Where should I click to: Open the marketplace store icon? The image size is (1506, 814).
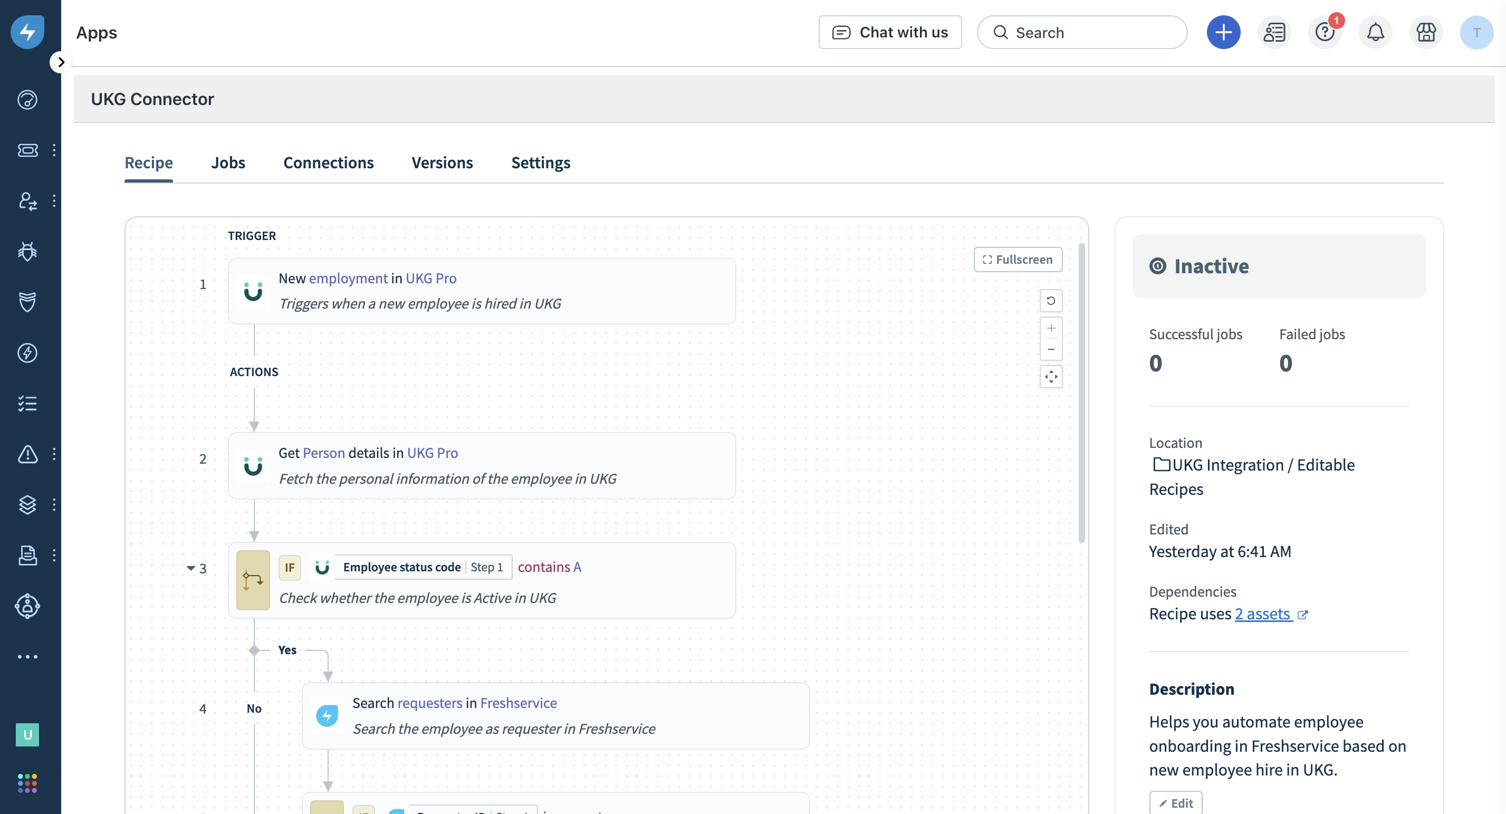click(x=1426, y=32)
